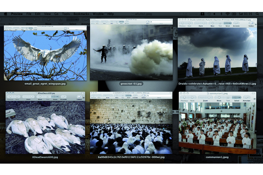Open the Help menu
This screenshot has height=175, width=263.
(x=110, y=14)
